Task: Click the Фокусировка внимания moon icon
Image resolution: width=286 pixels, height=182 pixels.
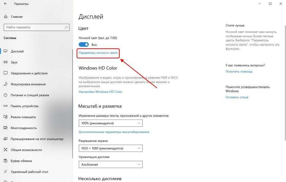Action: click(6, 84)
